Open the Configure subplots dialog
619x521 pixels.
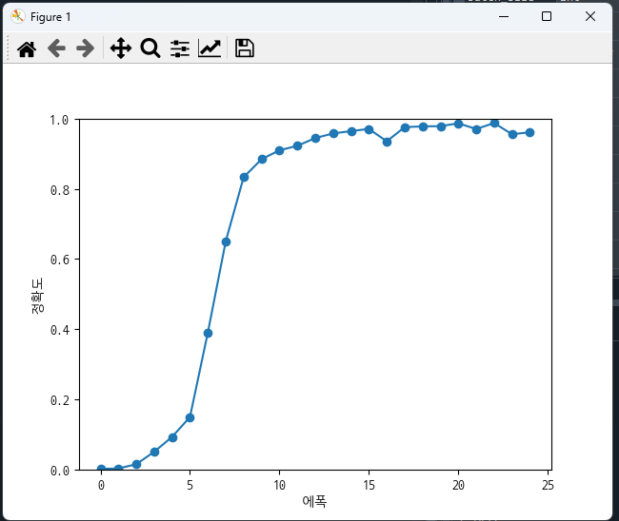180,48
